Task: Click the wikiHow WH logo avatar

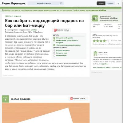Action: coord(95,18)
